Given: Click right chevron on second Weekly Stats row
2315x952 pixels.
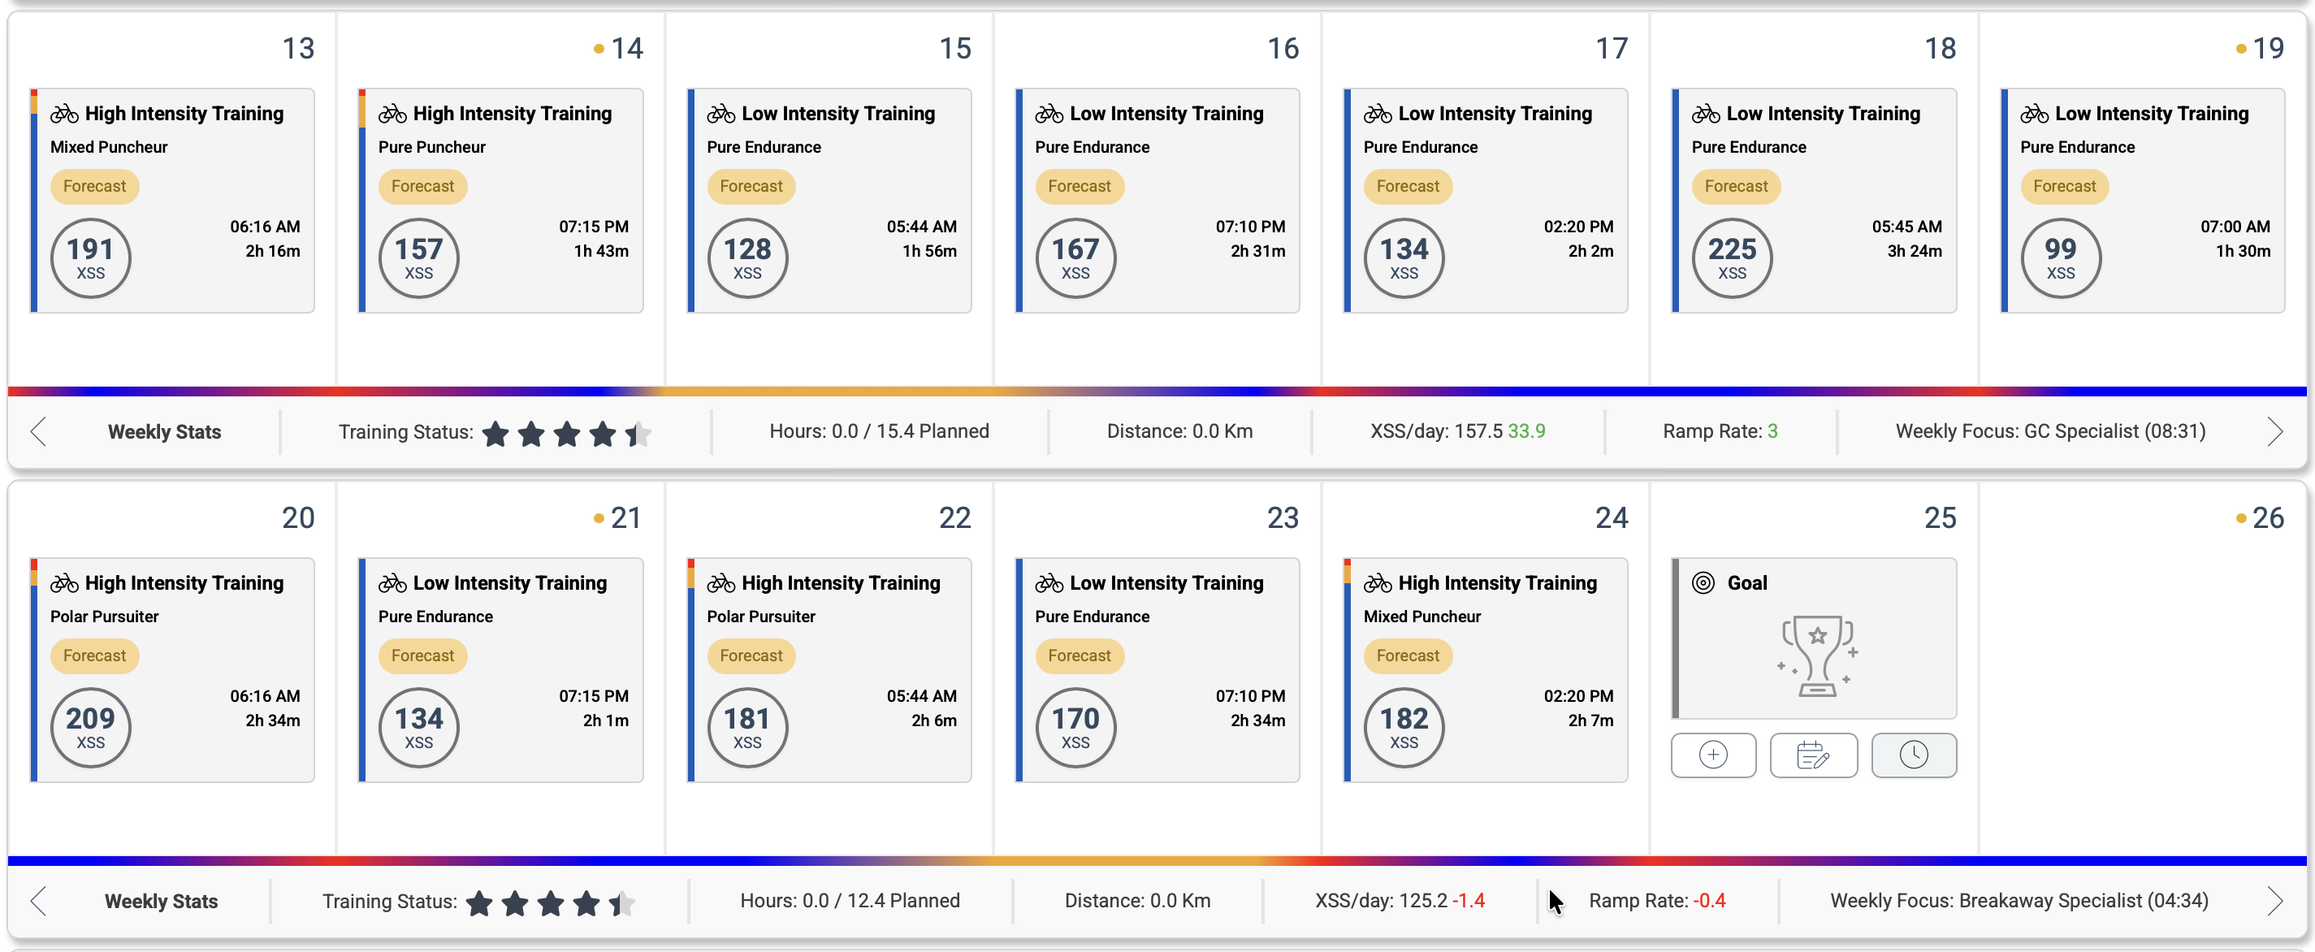Looking at the screenshot, I should point(2274,901).
